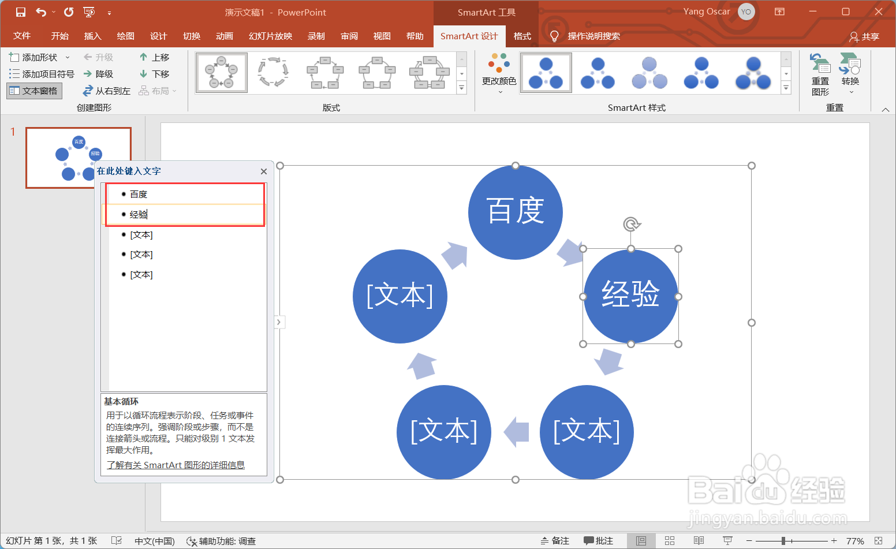
Task: Click Add Bullet (添加项目符号)
Action: click(x=42, y=74)
